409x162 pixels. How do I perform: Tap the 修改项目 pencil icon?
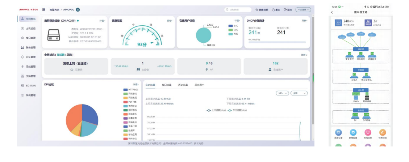[x=383, y=132]
